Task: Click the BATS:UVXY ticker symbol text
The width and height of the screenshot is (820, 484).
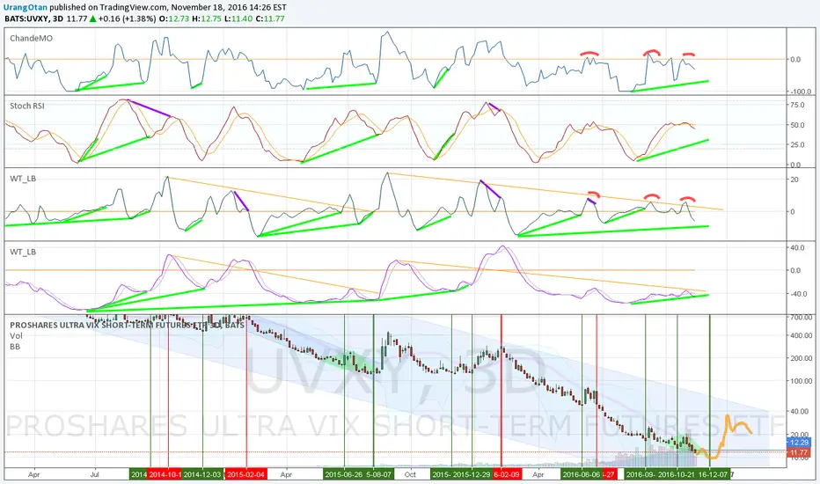Action: point(27,18)
